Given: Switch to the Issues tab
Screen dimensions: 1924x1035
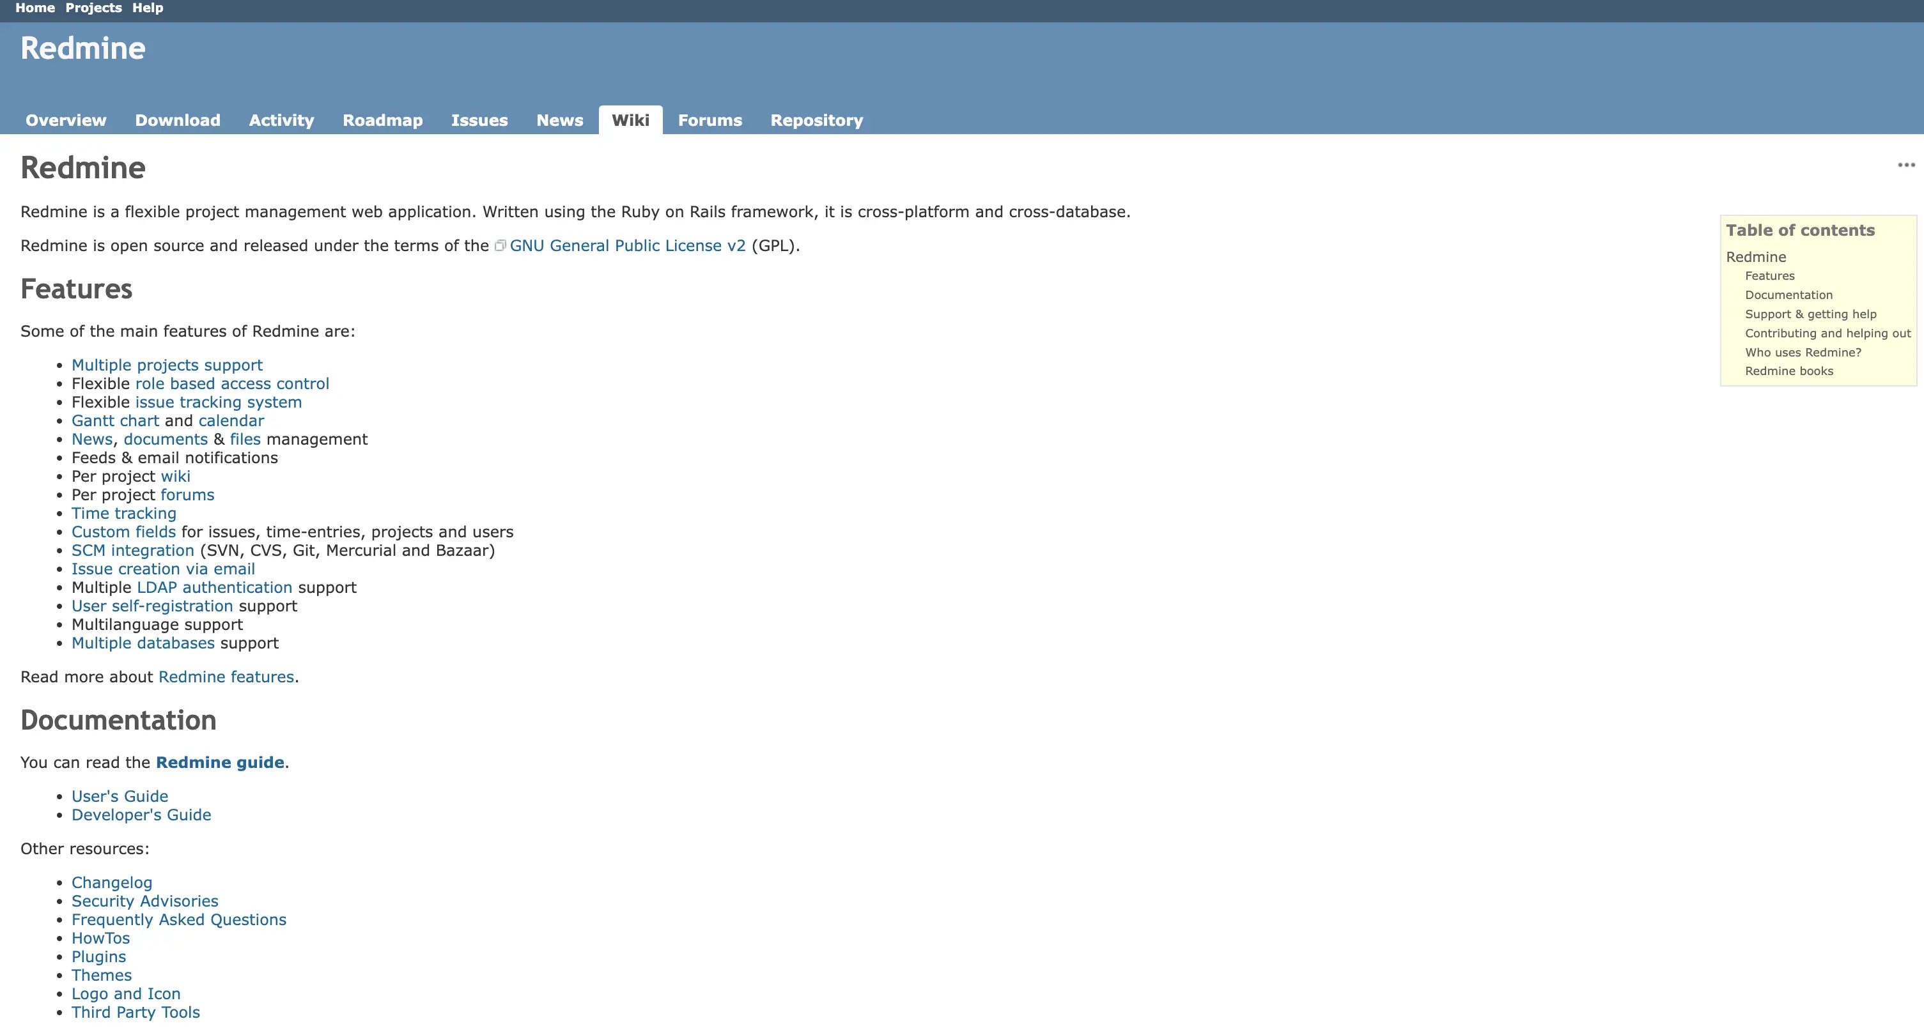Looking at the screenshot, I should point(479,119).
